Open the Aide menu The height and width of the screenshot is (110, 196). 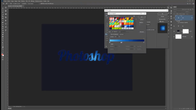point(48,1)
